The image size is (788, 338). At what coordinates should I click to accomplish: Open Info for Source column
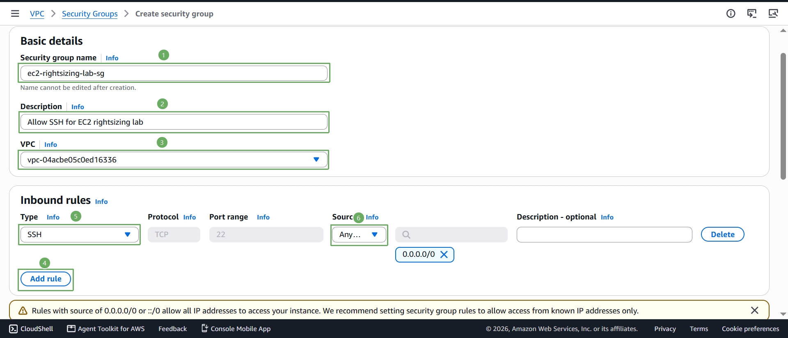tap(372, 217)
